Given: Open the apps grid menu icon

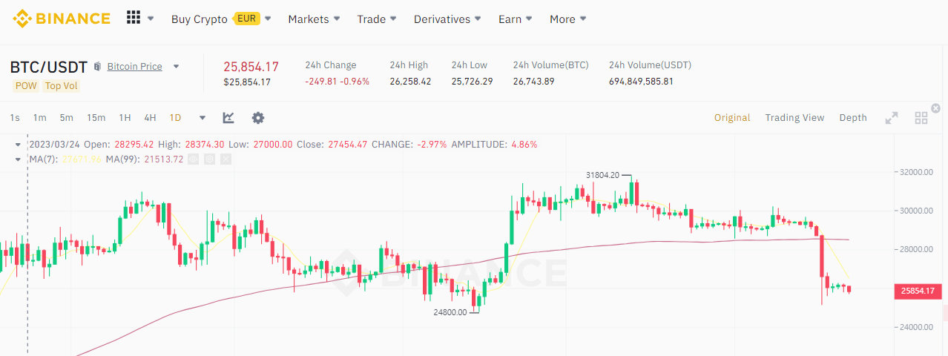Looking at the screenshot, I should tap(134, 18).
